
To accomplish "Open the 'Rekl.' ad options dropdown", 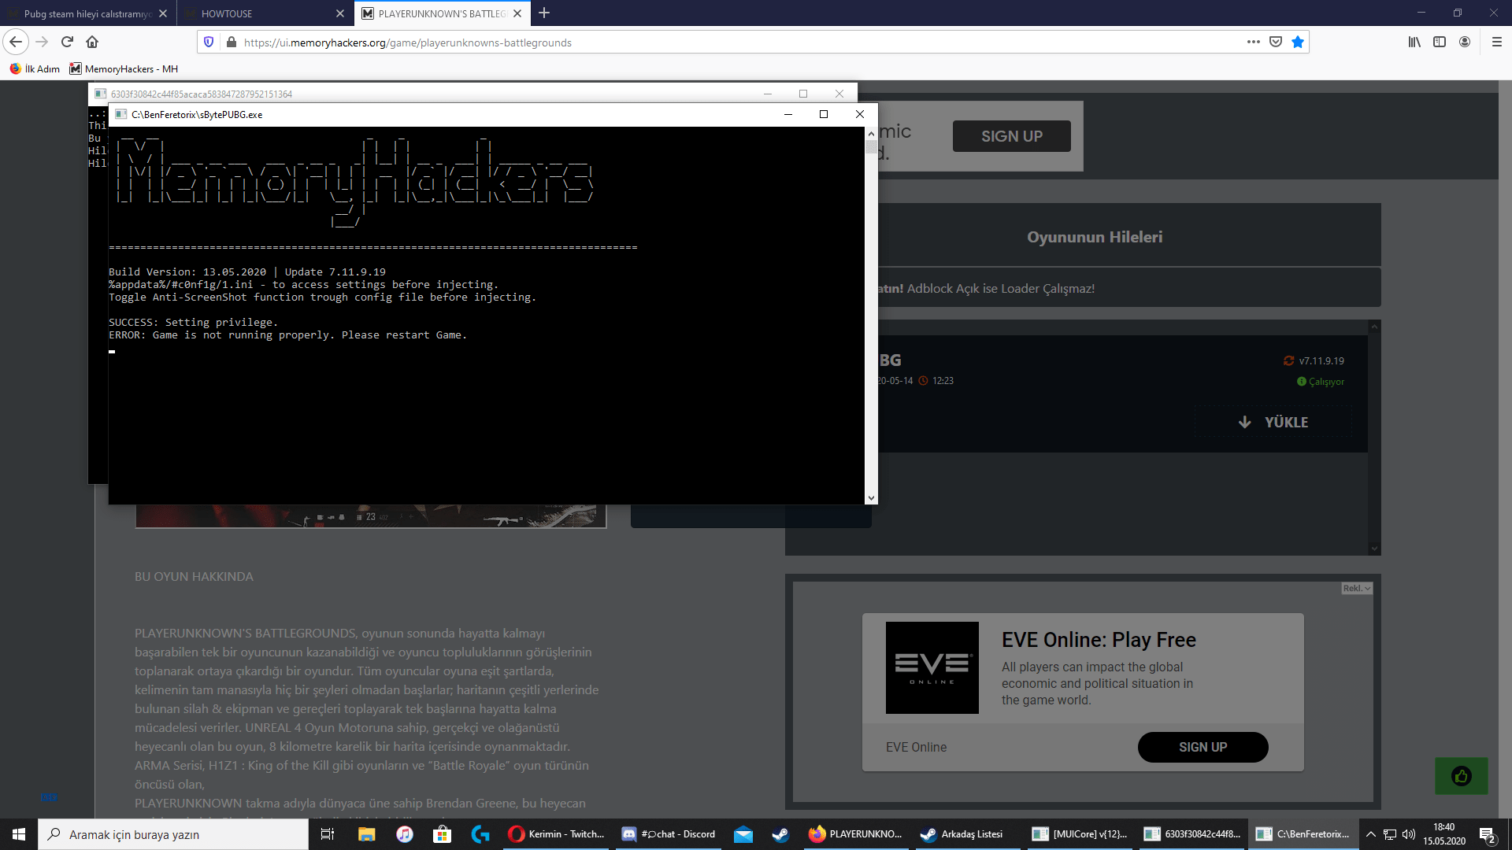I will tap(1357, 588).
